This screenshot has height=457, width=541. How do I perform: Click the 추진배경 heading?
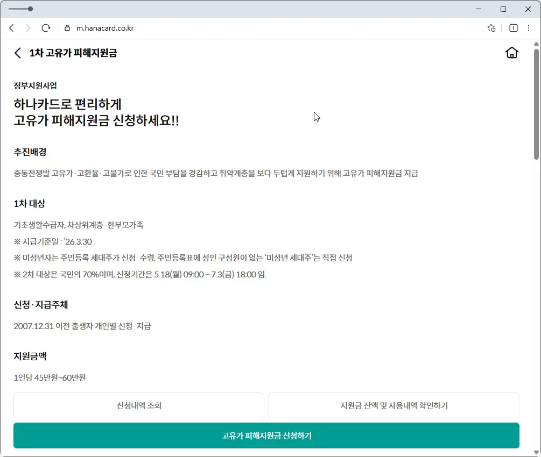[x=30, y=152]
